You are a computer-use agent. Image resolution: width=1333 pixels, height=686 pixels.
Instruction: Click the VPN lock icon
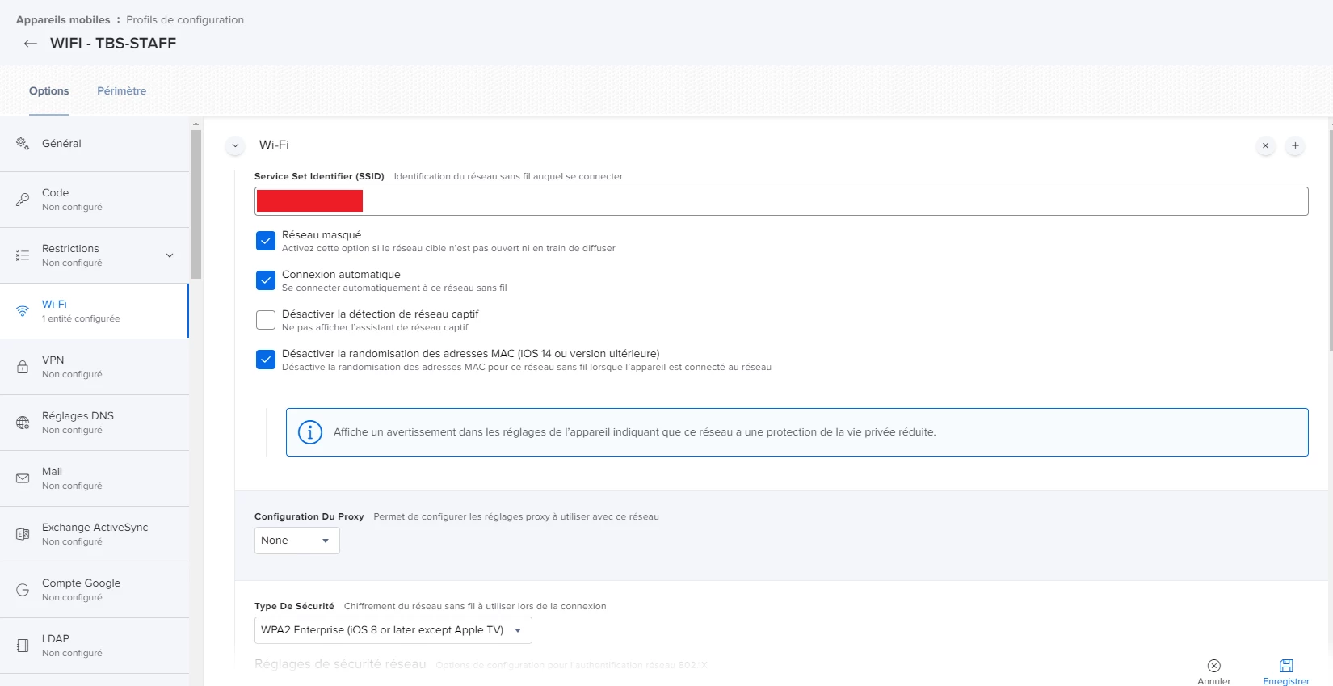point(23,367)
